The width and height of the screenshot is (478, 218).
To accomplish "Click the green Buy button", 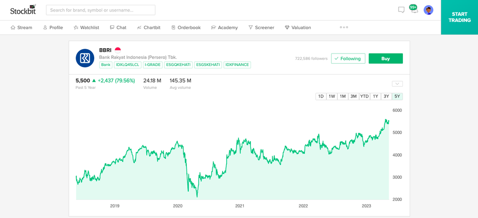I will [x=386, y=58].
